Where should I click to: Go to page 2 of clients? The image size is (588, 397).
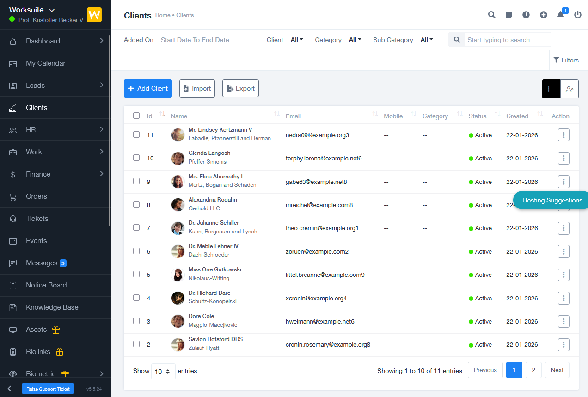pyautogui.click(x=533, y=370)
